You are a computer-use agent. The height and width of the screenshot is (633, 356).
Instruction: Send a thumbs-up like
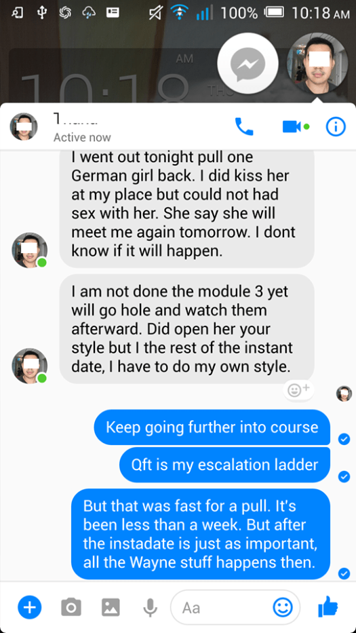pos(328,607)
